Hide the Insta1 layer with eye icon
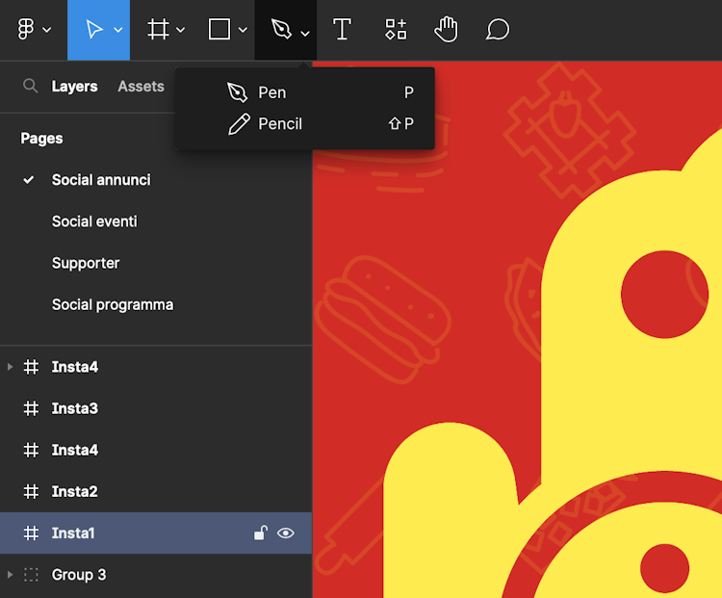This screenshot has width=722, height=598. click(x=286, y=533)
